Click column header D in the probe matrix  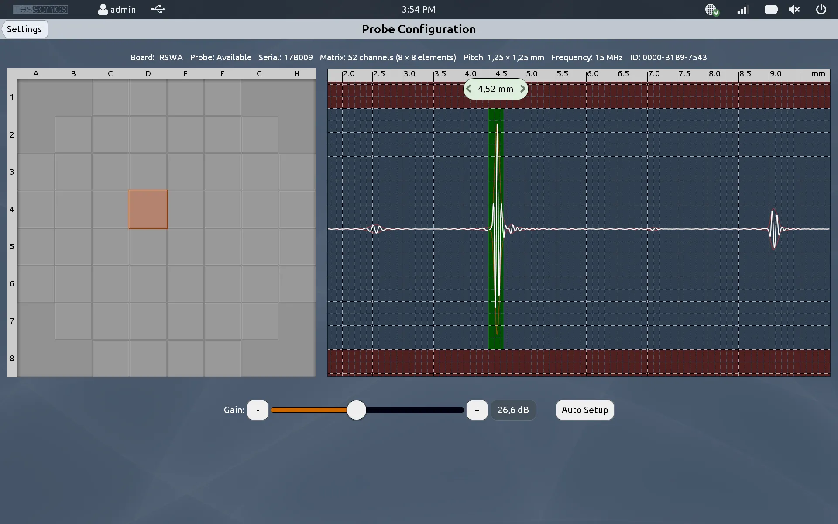point(148,73)
